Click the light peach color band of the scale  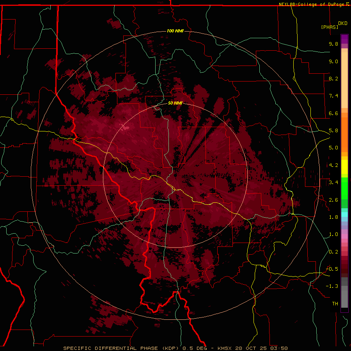coord(344,80)
